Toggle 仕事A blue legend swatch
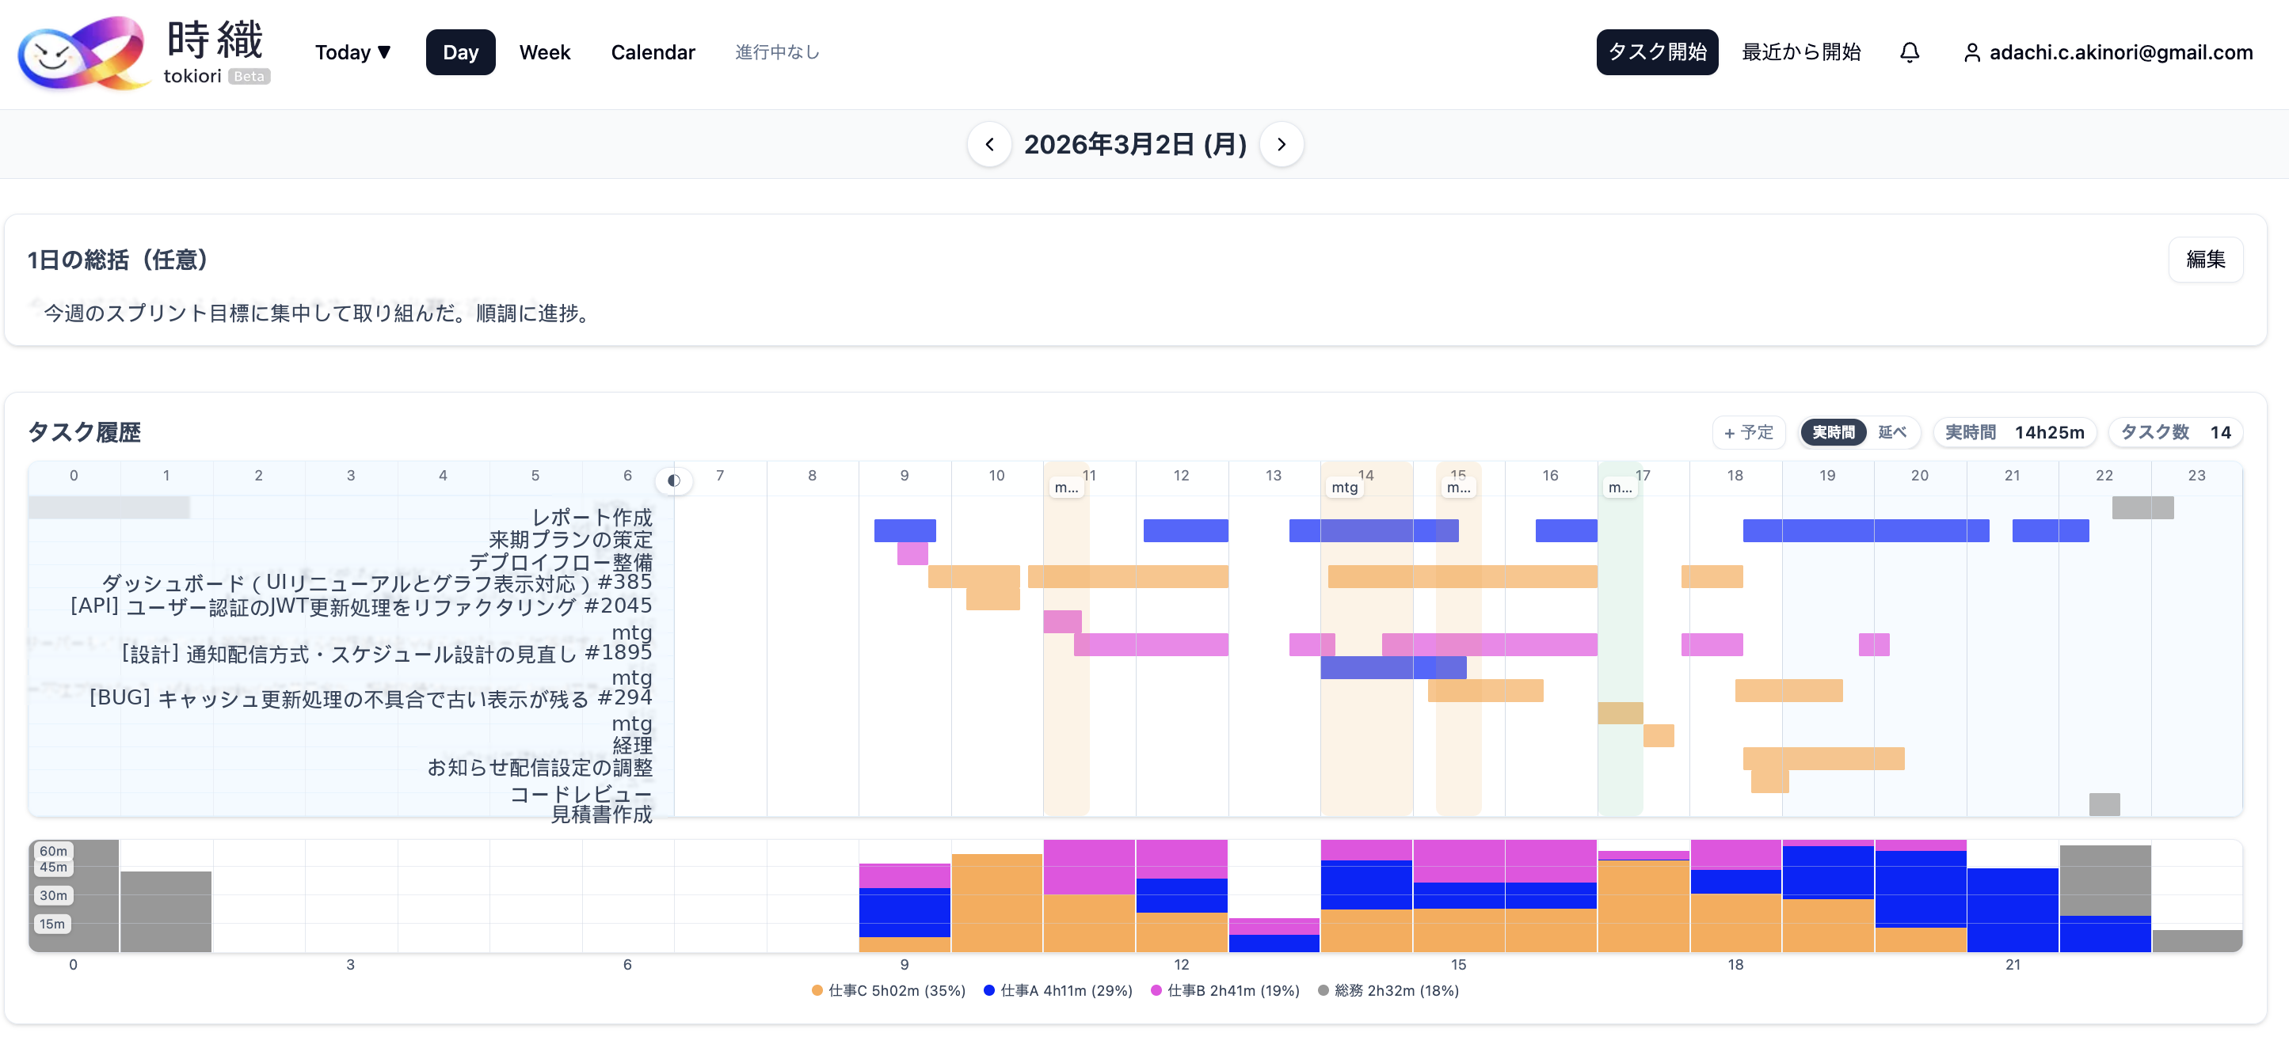This screenshot has height=1048, width=2289. point(989,990)
